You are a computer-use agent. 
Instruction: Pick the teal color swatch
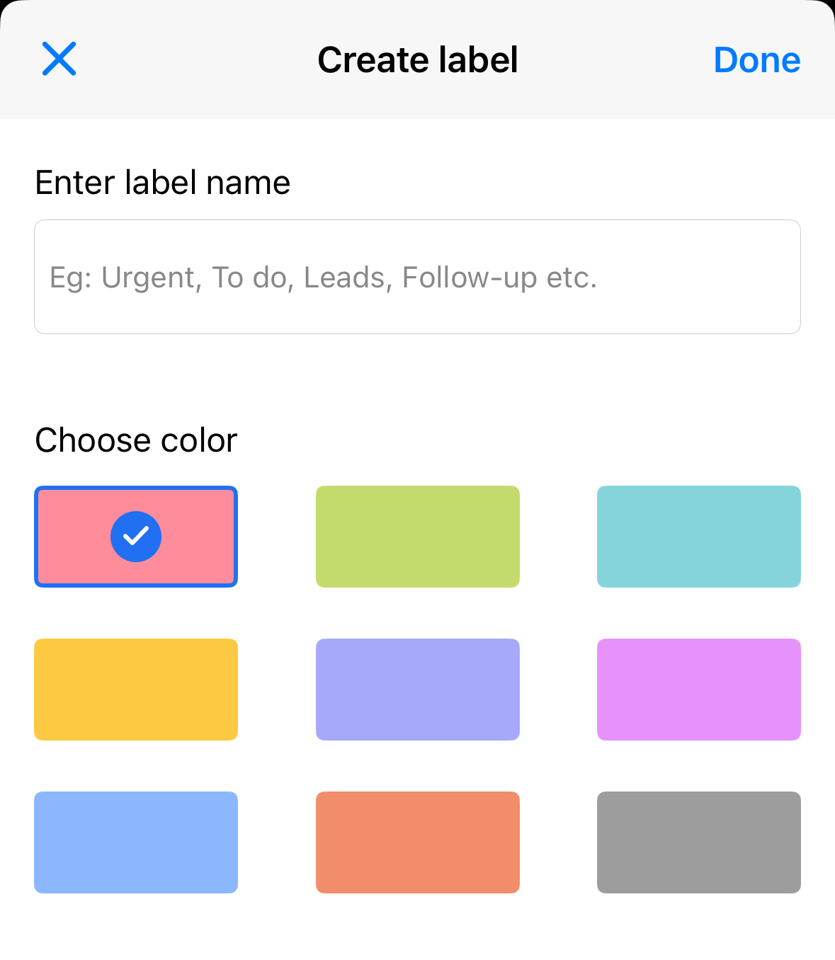698,536
